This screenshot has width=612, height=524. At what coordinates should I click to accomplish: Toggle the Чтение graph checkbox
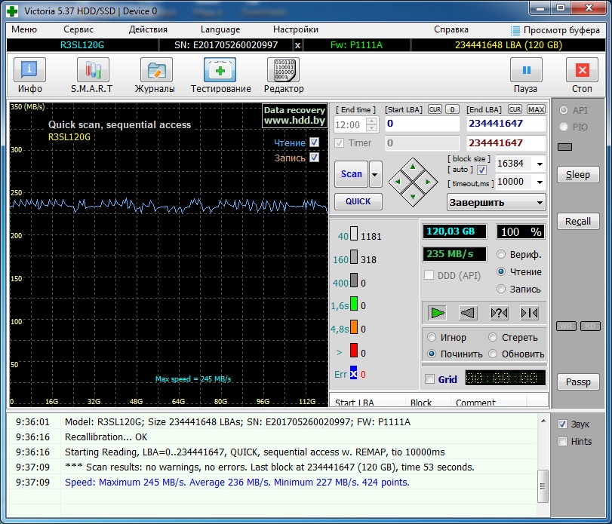314,142
